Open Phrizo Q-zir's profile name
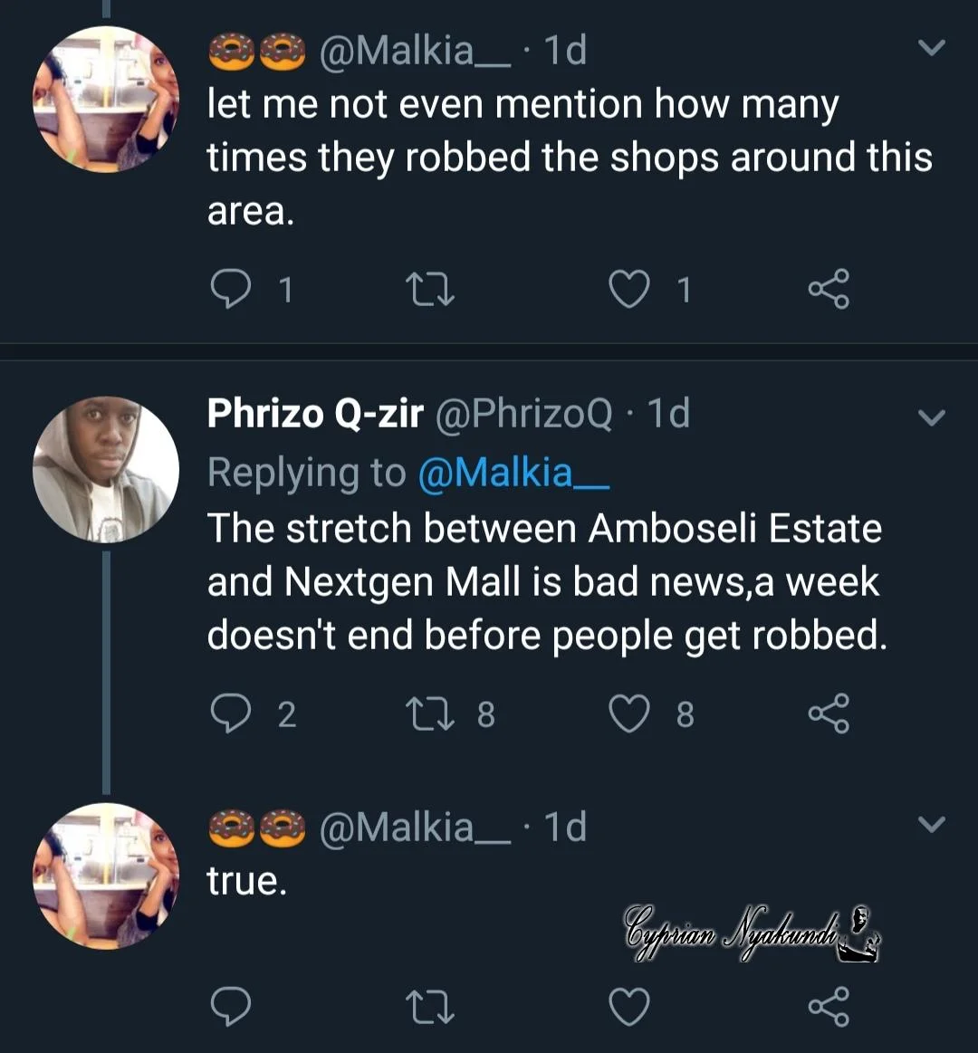The height and width of the screenshot is (1053, 978). coord(314,414)
